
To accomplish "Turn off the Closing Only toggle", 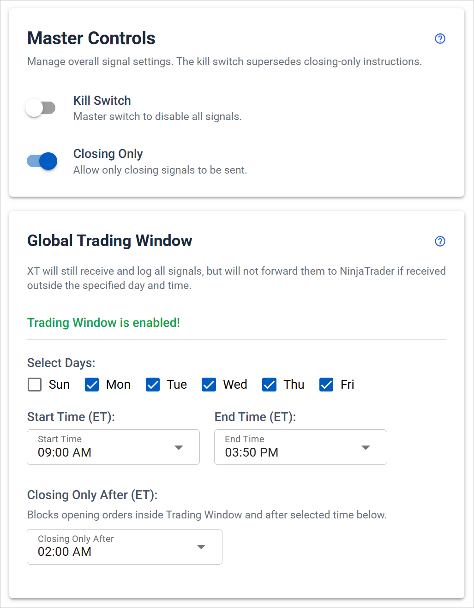I will click(x=42, y=161).
